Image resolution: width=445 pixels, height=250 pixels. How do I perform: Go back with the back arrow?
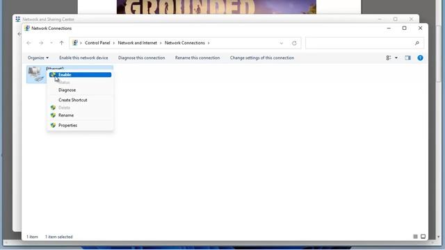[29, 43]
